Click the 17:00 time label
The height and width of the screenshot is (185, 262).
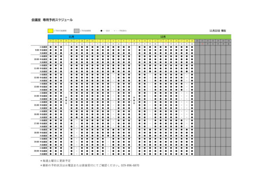point(36,123)
